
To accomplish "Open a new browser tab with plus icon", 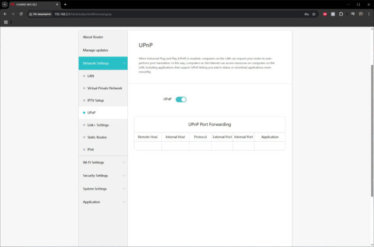I will point(65,4).
